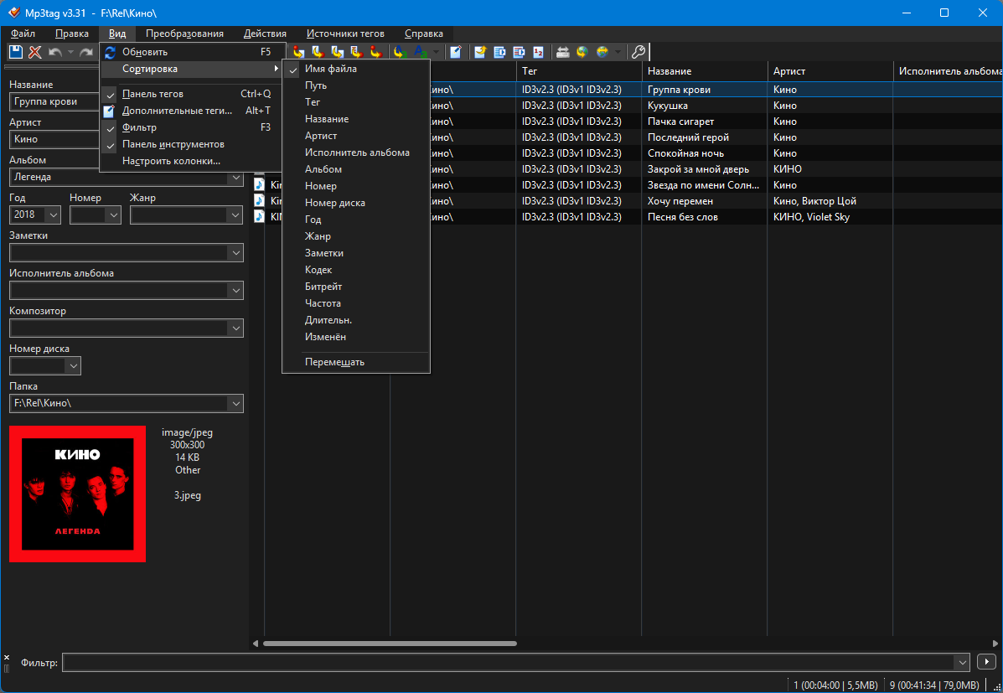Expand the Папка folder path dropdown

point(235,404)
